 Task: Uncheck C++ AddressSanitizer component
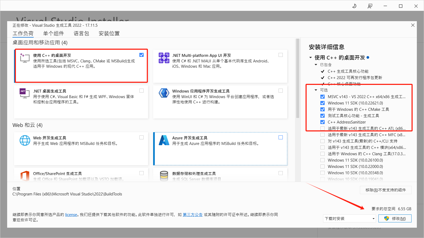click(x=323, y=122)
